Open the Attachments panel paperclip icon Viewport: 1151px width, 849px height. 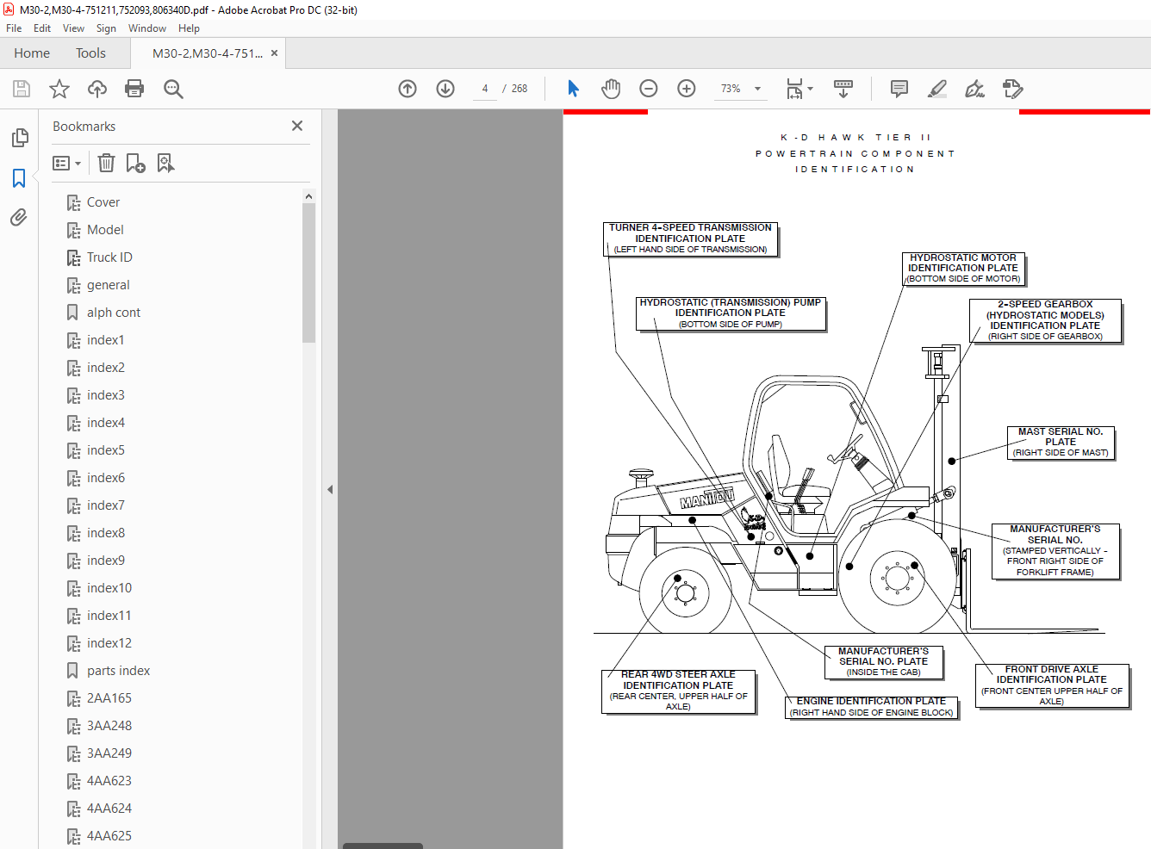click(x=19, y=217)
